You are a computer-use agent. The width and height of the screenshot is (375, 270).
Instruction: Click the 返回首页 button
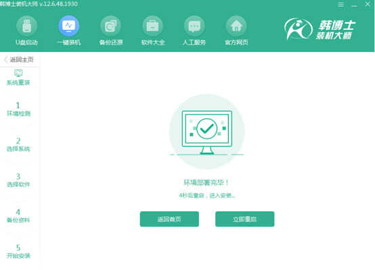[x=169, y=219]
